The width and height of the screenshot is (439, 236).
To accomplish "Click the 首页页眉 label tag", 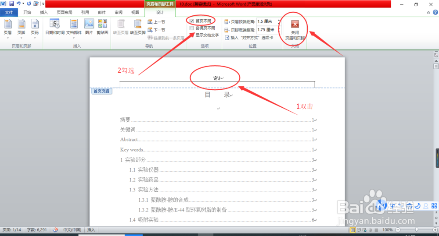I will click(102, 91).
